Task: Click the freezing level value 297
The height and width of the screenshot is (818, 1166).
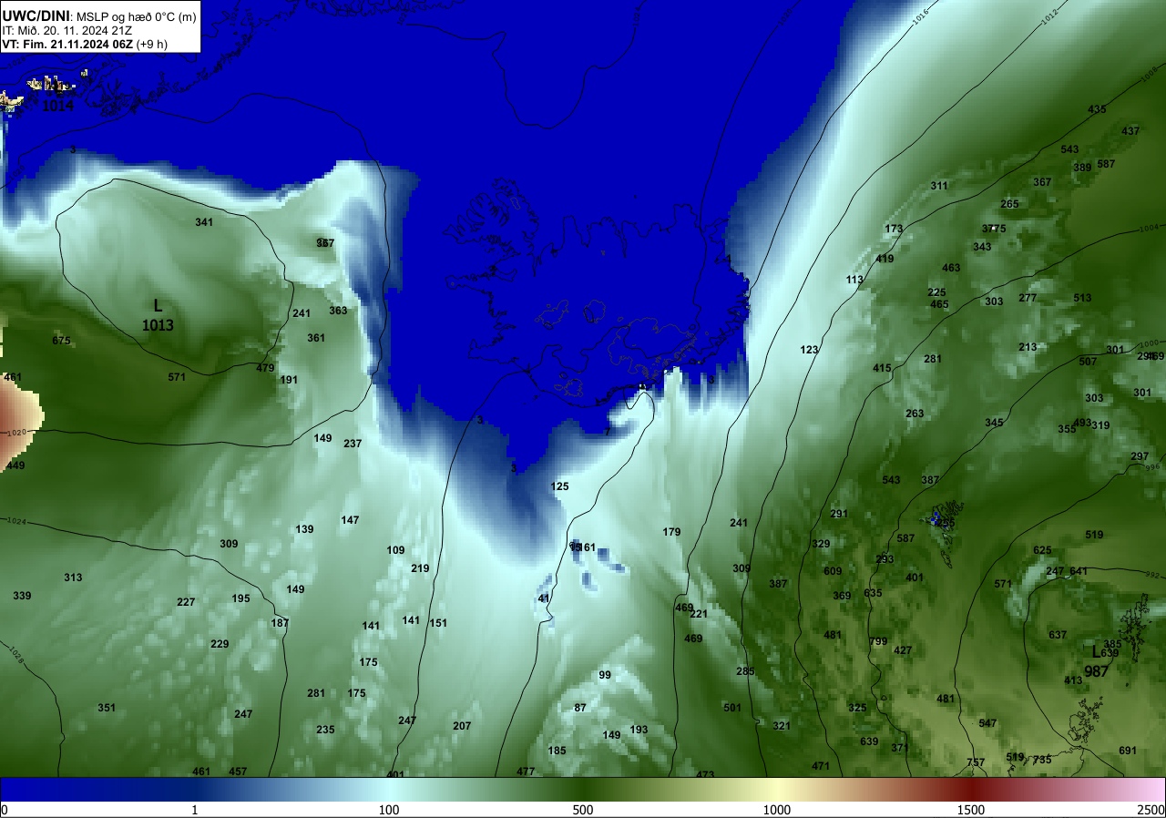Action: point(1140,456)
